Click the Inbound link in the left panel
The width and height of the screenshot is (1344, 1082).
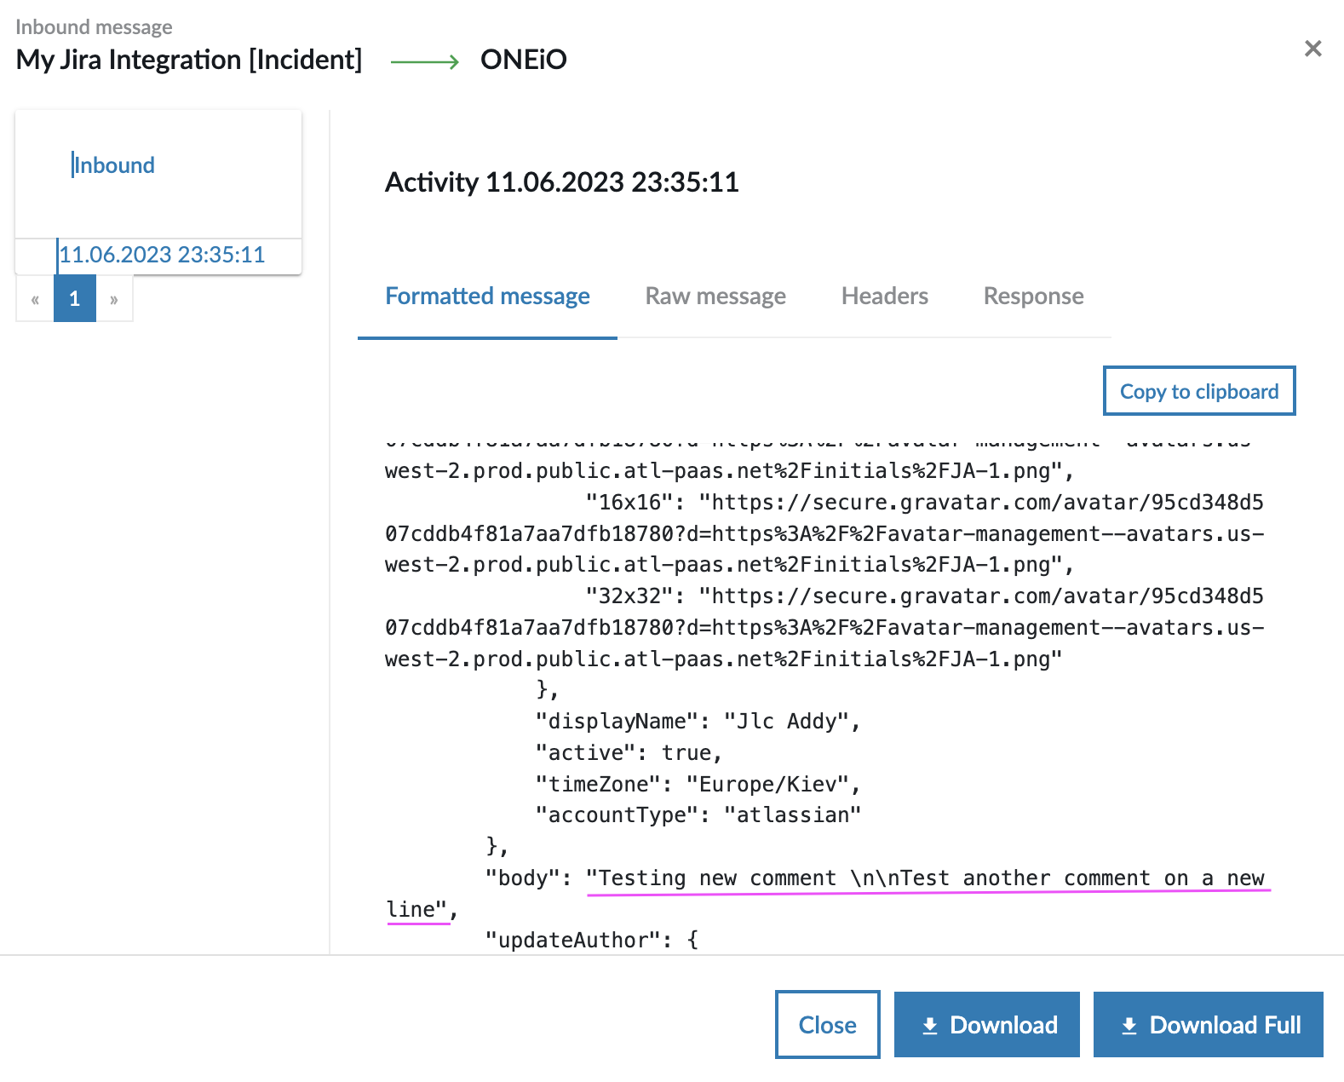[x=114, y=165]
